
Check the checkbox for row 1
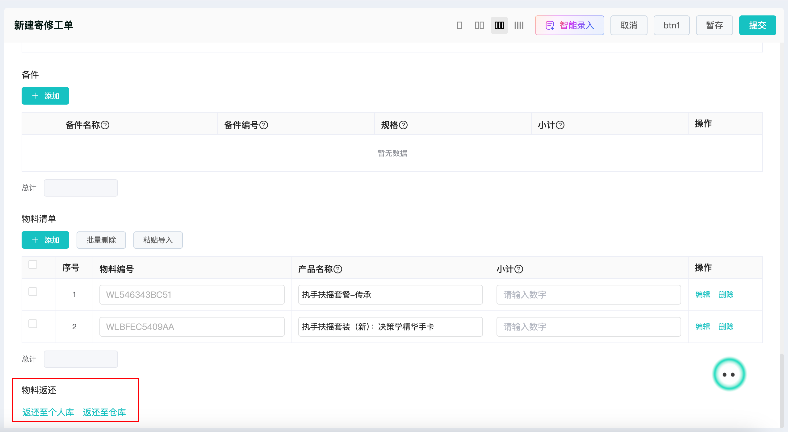33,292
